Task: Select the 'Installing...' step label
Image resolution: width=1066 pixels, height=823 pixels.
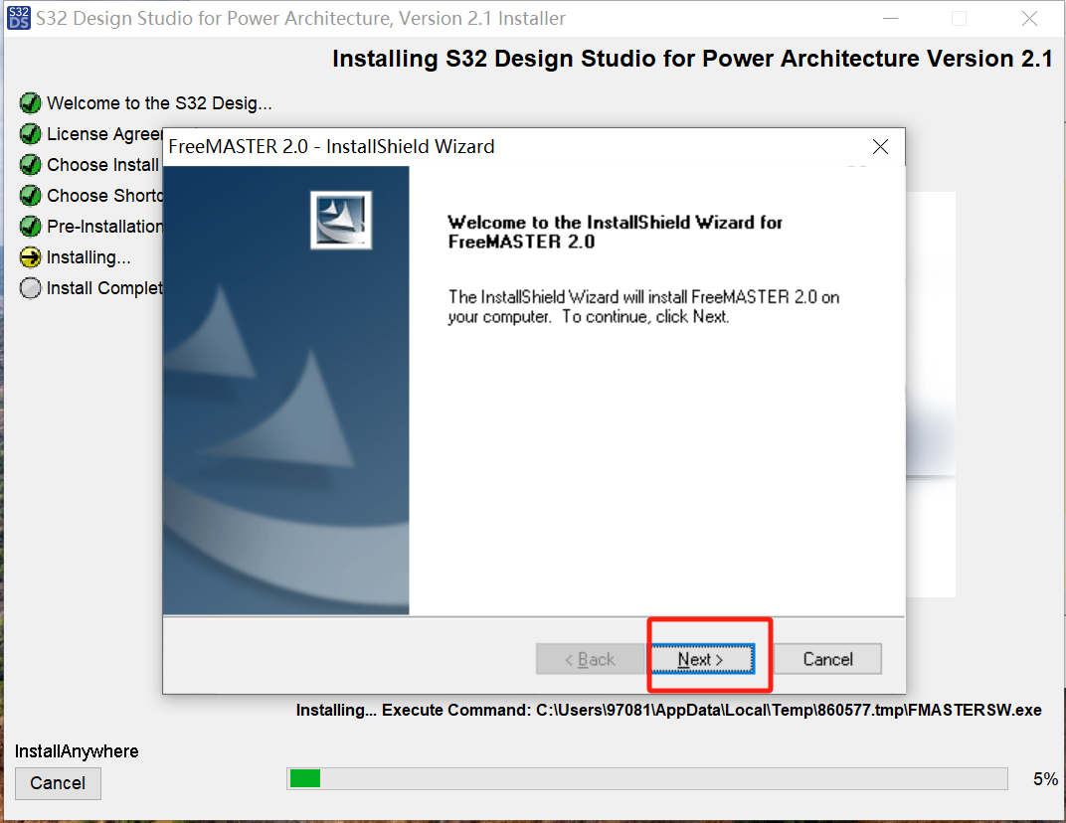Action: click(x=89, y=257)
